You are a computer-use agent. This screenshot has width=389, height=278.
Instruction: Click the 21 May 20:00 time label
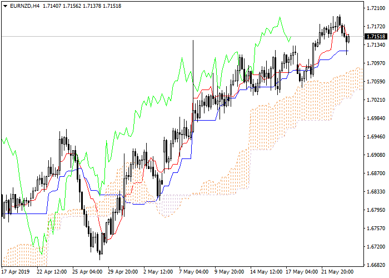[338, 272]
